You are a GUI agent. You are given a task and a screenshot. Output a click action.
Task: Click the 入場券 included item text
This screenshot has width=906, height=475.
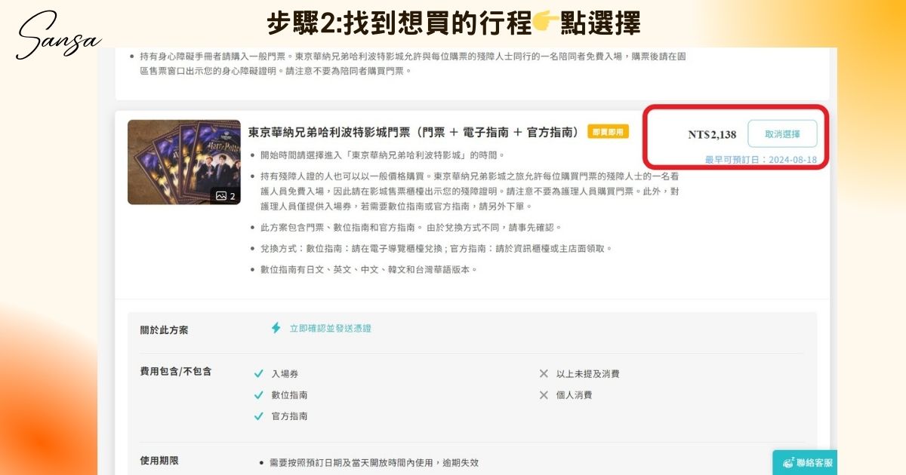285,374
